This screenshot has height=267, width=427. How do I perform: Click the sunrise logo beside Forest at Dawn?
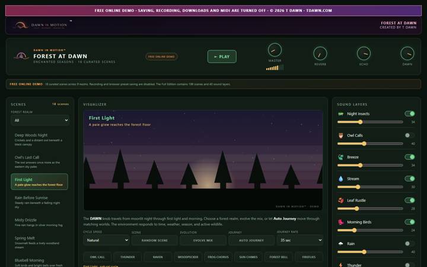coord(21,56)
